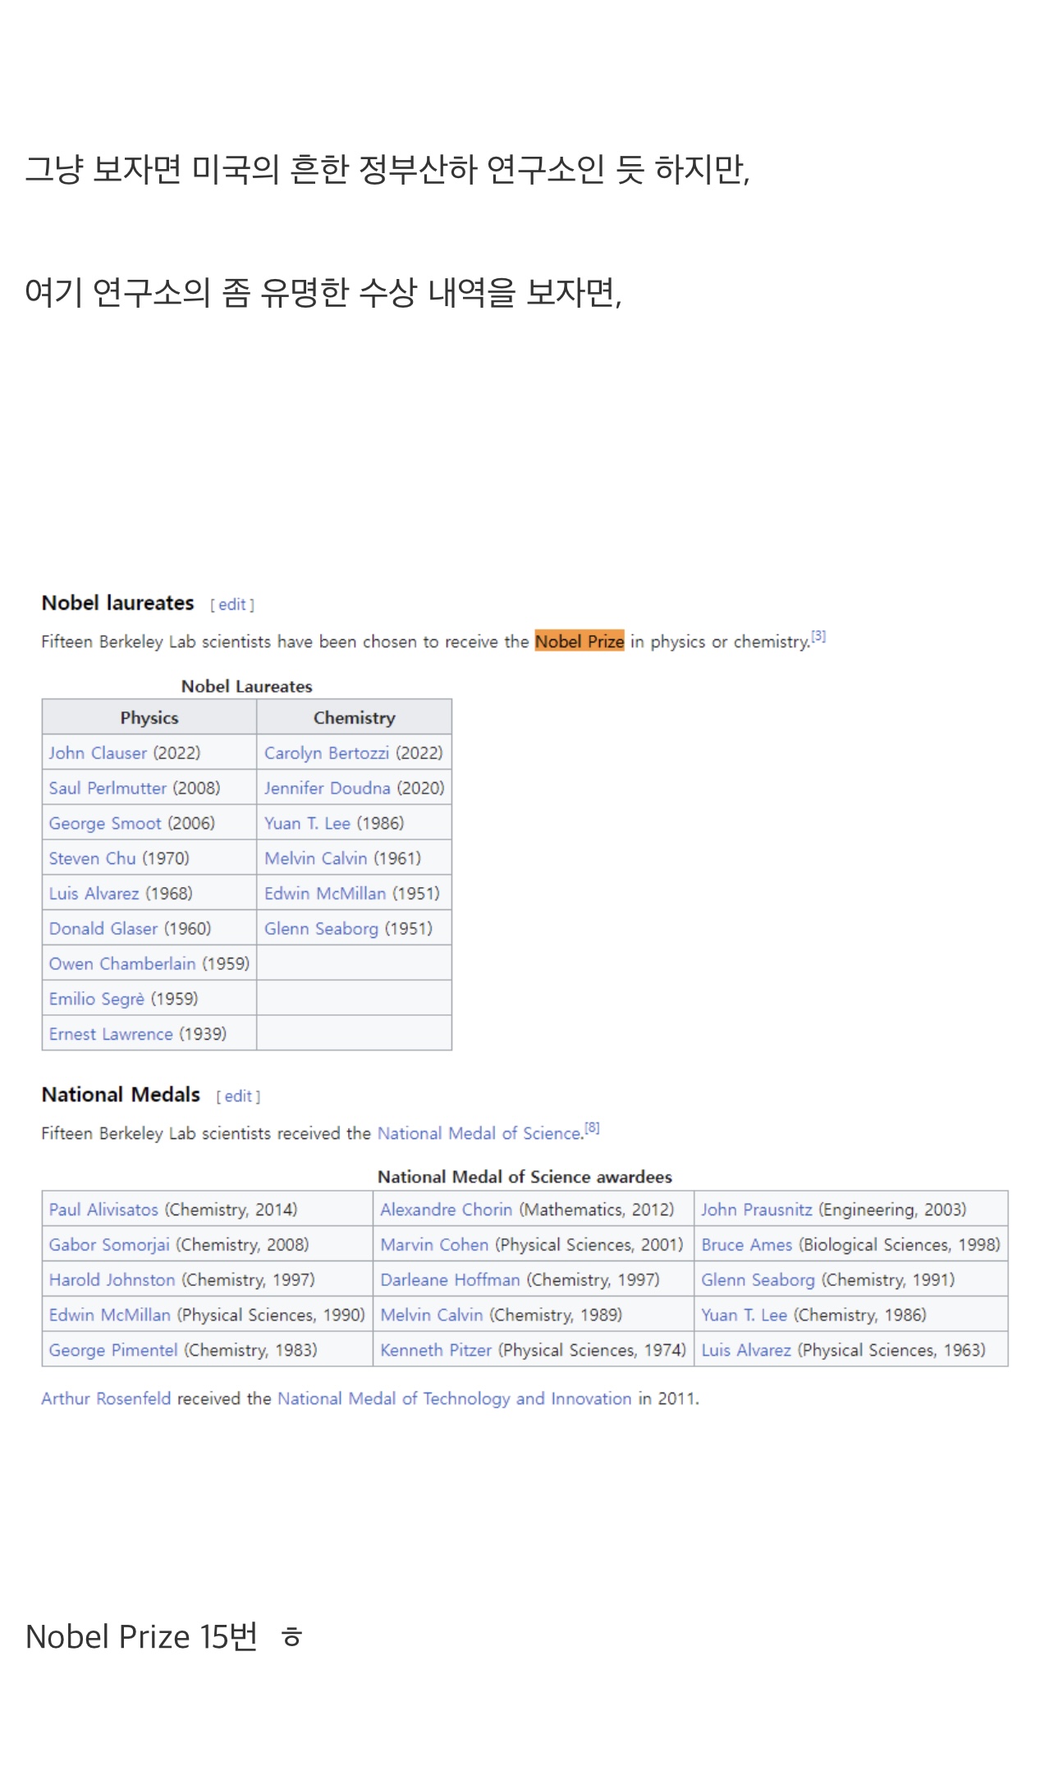Image resolution: width=1054 pixels, height=1775 pixels.
Task: Open the Emilio Segrè link
Action: [96, 1000]
